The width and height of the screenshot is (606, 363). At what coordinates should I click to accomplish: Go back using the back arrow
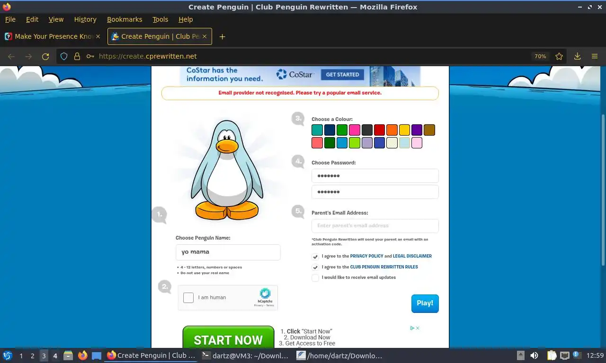11,56
